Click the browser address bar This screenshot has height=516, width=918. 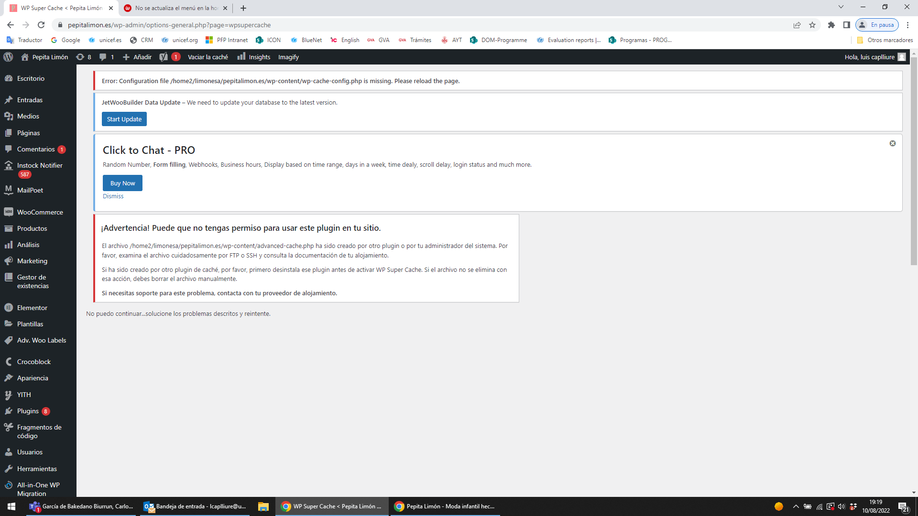[x=421, y=25]
